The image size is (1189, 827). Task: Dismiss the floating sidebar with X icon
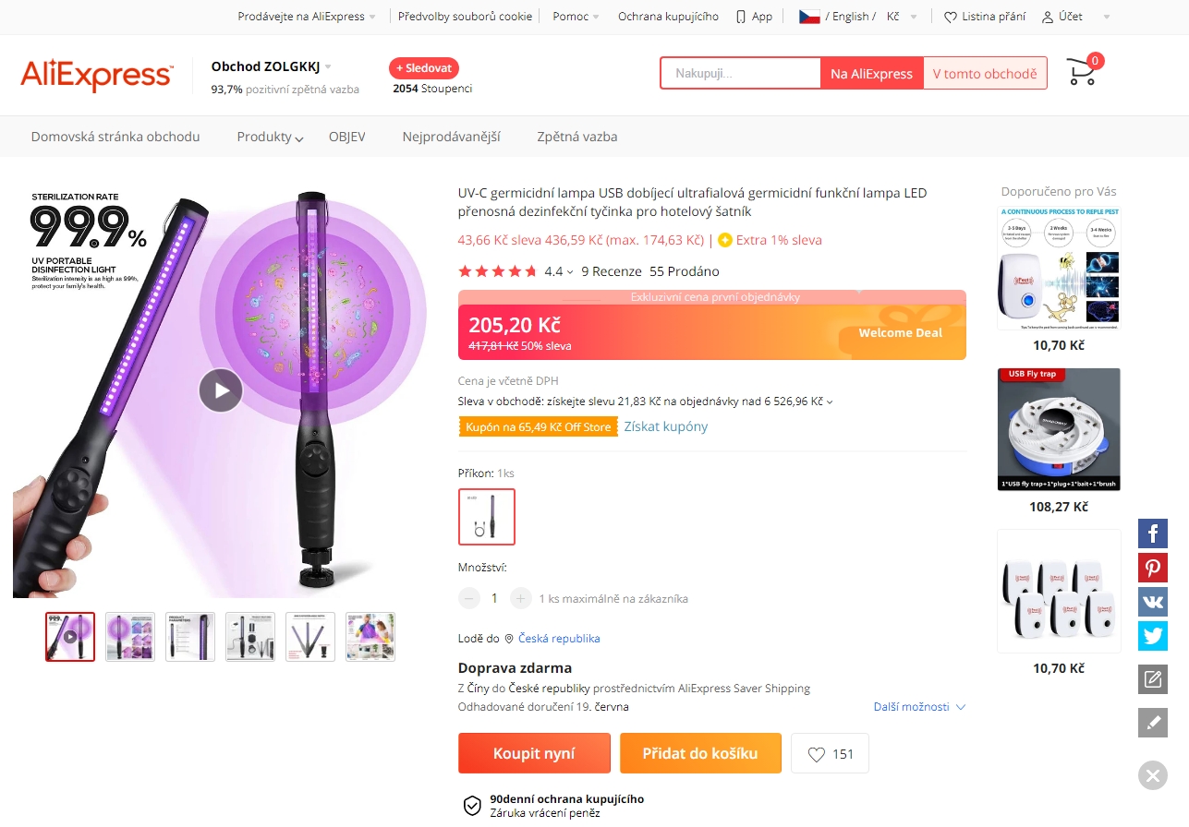[1152, 775]
